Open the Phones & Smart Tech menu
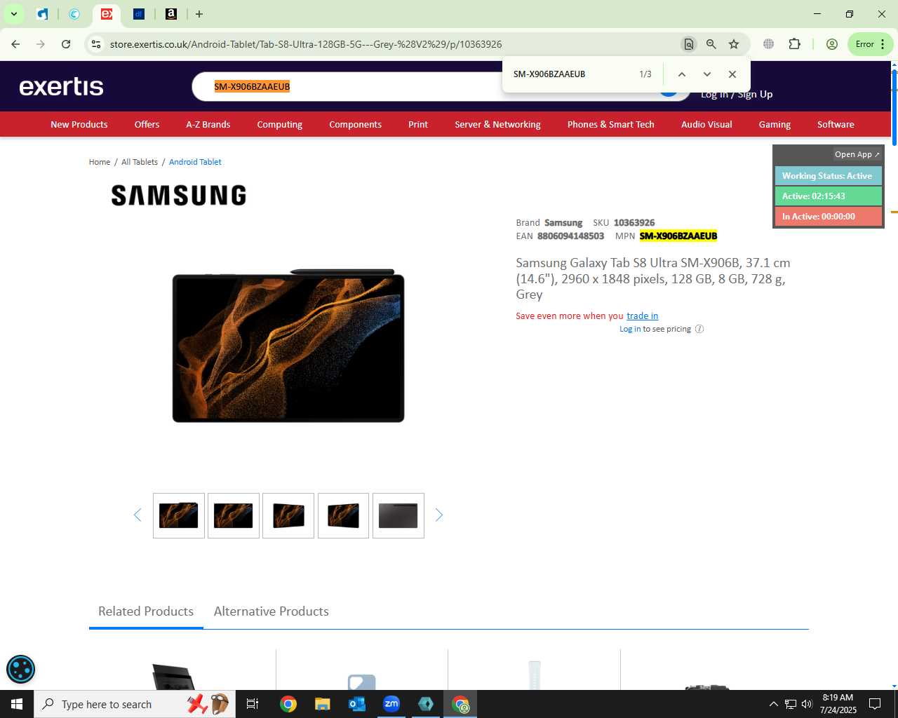The width and height of the screenshot is (898, 718). (610, 124)
